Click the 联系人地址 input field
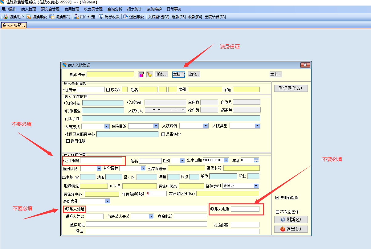The height and width of the screenshot is (249, 371). coord(147,209)
